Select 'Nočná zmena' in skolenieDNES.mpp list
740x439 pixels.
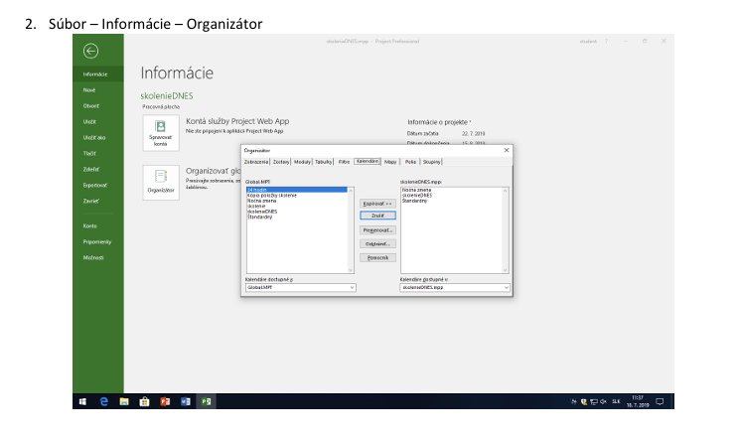click(x=416, y=190)
